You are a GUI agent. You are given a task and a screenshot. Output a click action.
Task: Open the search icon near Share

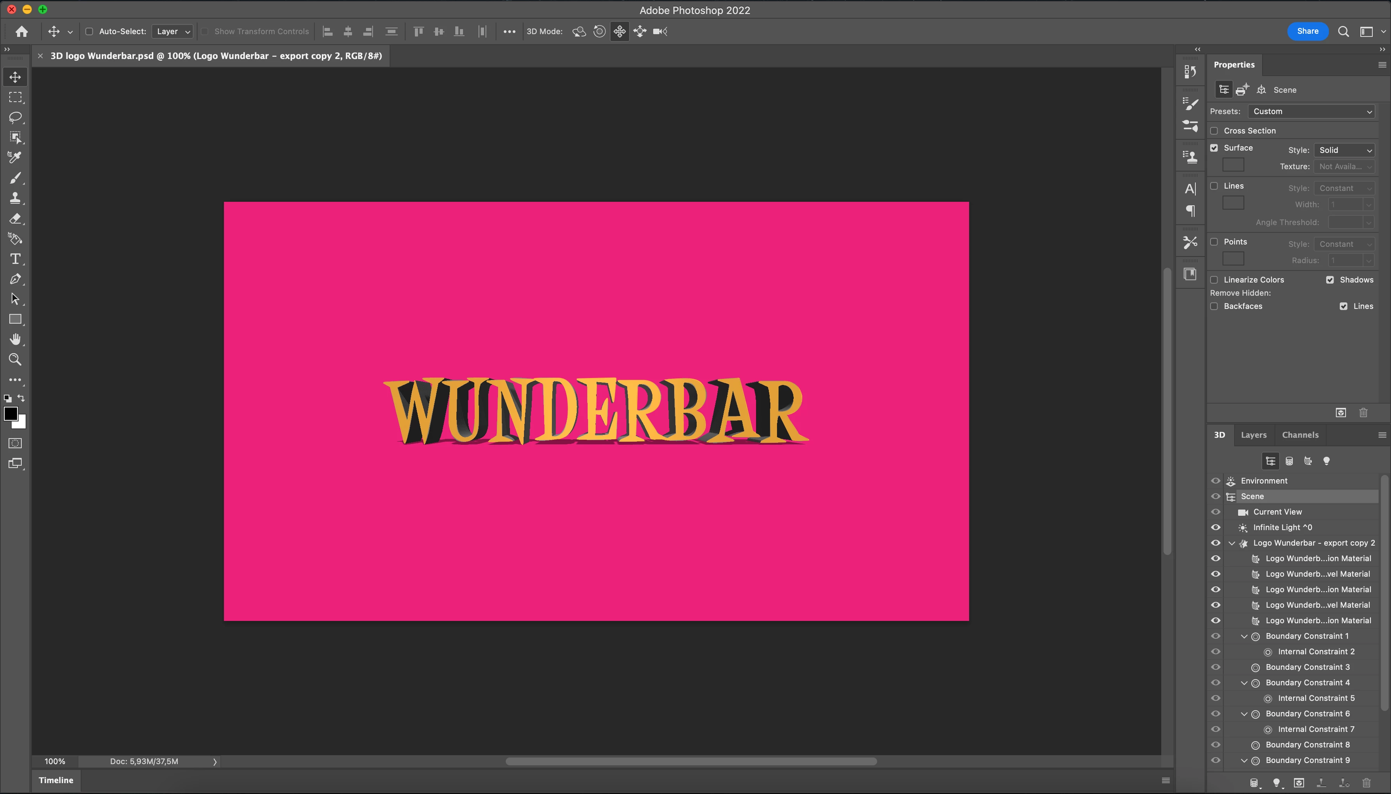click(1343, 32)
